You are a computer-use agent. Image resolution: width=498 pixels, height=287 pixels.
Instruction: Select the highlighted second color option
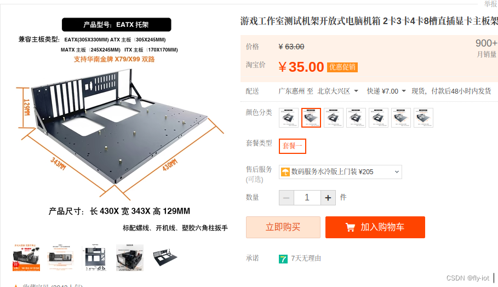pos(311,118)
